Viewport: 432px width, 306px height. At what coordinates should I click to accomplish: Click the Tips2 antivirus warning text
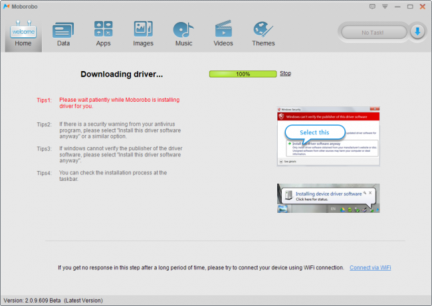(x=120, y=130)
